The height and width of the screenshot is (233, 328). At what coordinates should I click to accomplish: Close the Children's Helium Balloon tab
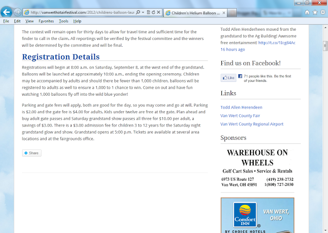click(223, 13)
